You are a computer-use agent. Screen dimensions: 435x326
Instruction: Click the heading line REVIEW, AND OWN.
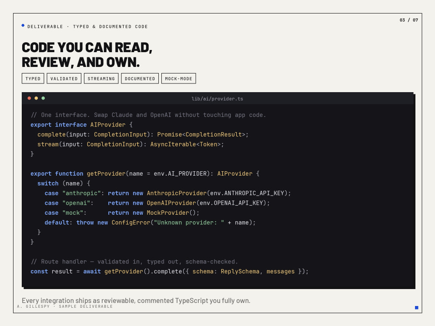tap(81, 62)
